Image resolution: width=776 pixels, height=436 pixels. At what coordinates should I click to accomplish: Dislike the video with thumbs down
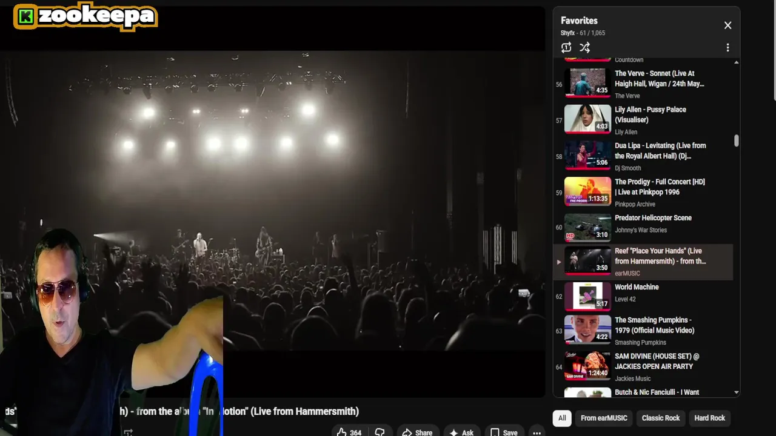tap(380, 432)
